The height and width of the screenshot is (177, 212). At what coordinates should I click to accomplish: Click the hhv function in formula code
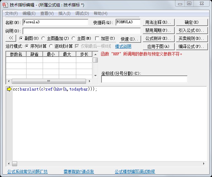[58, 89]
